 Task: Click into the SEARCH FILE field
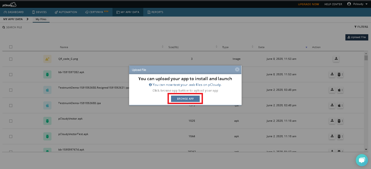(x=14, y=27)
